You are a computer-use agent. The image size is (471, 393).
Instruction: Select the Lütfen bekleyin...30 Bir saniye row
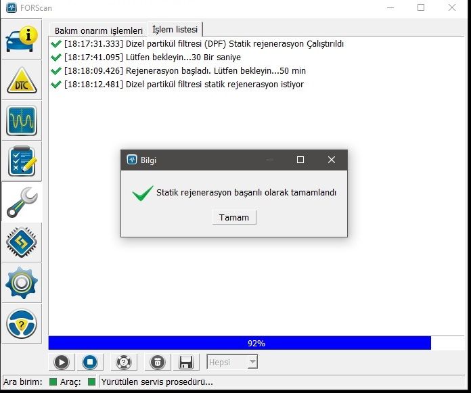click(145, 57)
